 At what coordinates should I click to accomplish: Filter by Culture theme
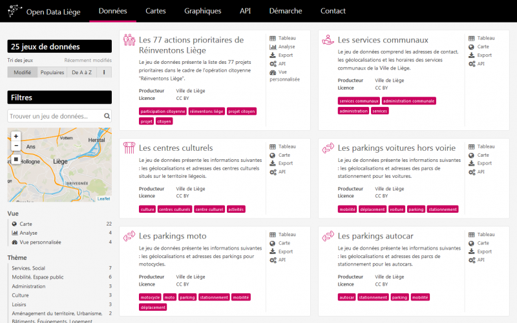click(x=61, y=295)
